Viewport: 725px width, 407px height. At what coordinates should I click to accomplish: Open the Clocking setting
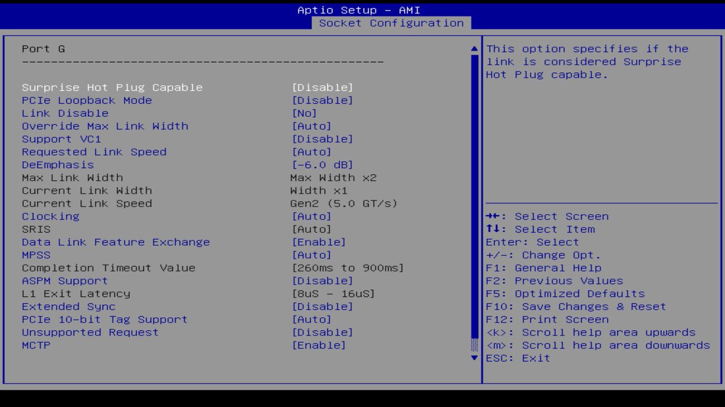(50, 216)
